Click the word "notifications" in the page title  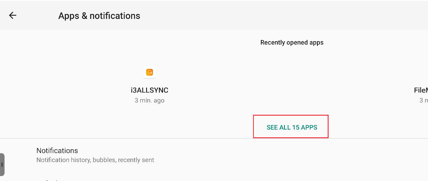click(x=115, y=16)
